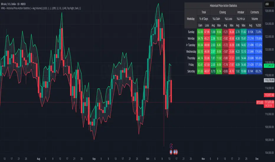
Task: Click the 14:29:19 bar countdown label
Action: tap(268, 106)
